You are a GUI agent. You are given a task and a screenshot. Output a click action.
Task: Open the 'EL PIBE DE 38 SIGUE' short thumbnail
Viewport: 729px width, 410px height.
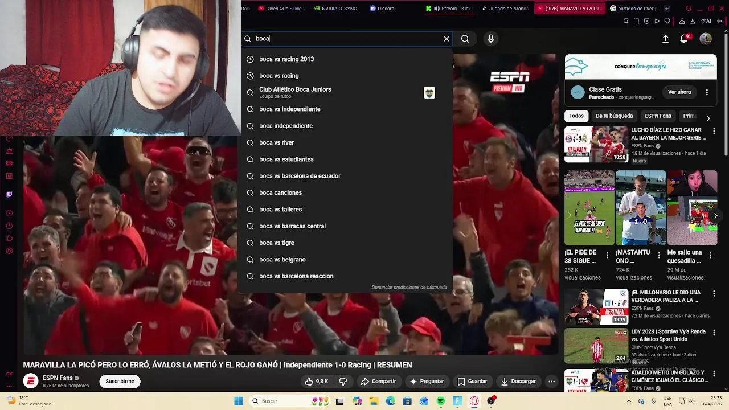click(589, 208)
